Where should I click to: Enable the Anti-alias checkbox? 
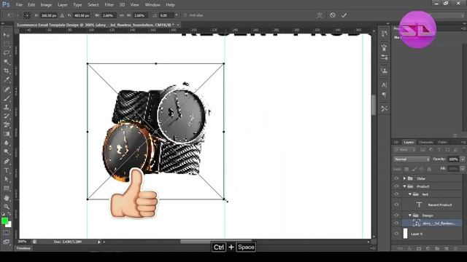pyautogui.click(x=185, y=15)
